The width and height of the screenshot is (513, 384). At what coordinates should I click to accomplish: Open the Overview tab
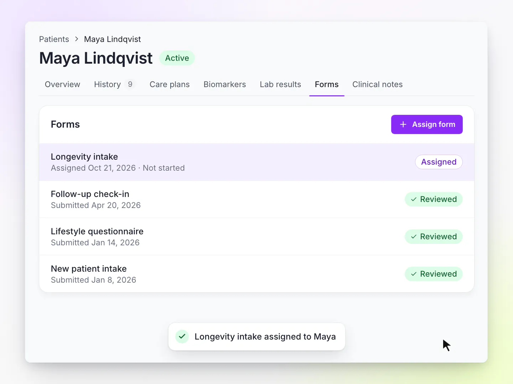(62, 84)
